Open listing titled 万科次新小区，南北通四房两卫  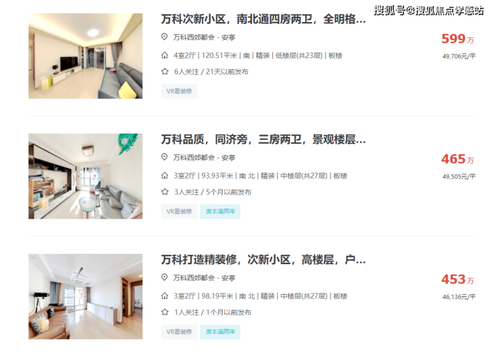264,19
